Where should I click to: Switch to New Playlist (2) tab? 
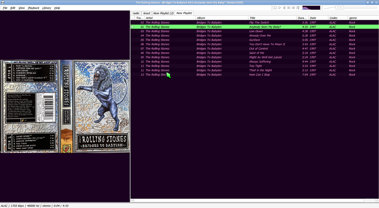[x=163, y=13]
